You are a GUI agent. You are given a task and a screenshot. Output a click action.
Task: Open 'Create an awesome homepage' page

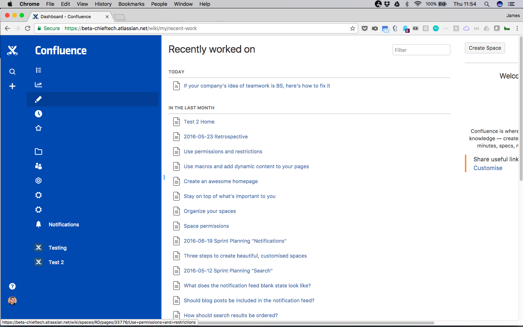click(x=221, y=181)
